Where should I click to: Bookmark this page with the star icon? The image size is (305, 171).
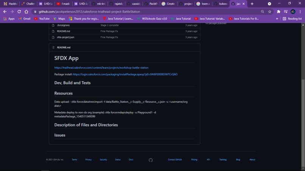(x=269, y=12)
